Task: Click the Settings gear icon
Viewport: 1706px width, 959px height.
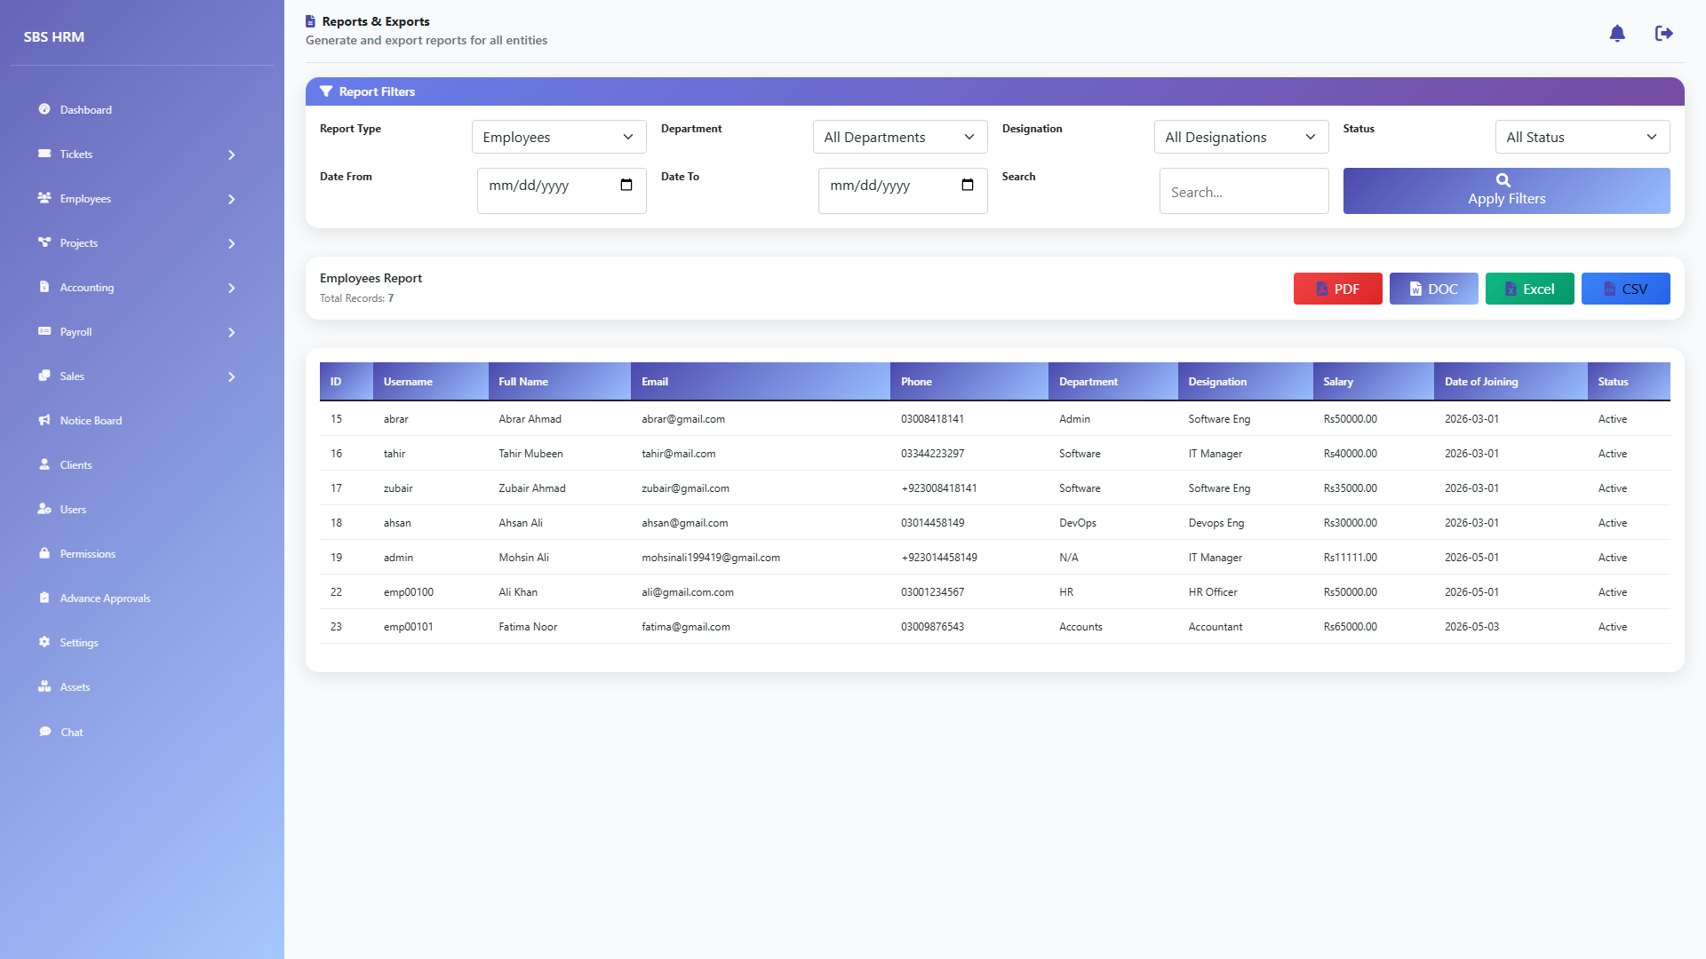Action: 44,642
